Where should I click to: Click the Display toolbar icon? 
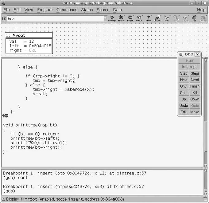157,18
